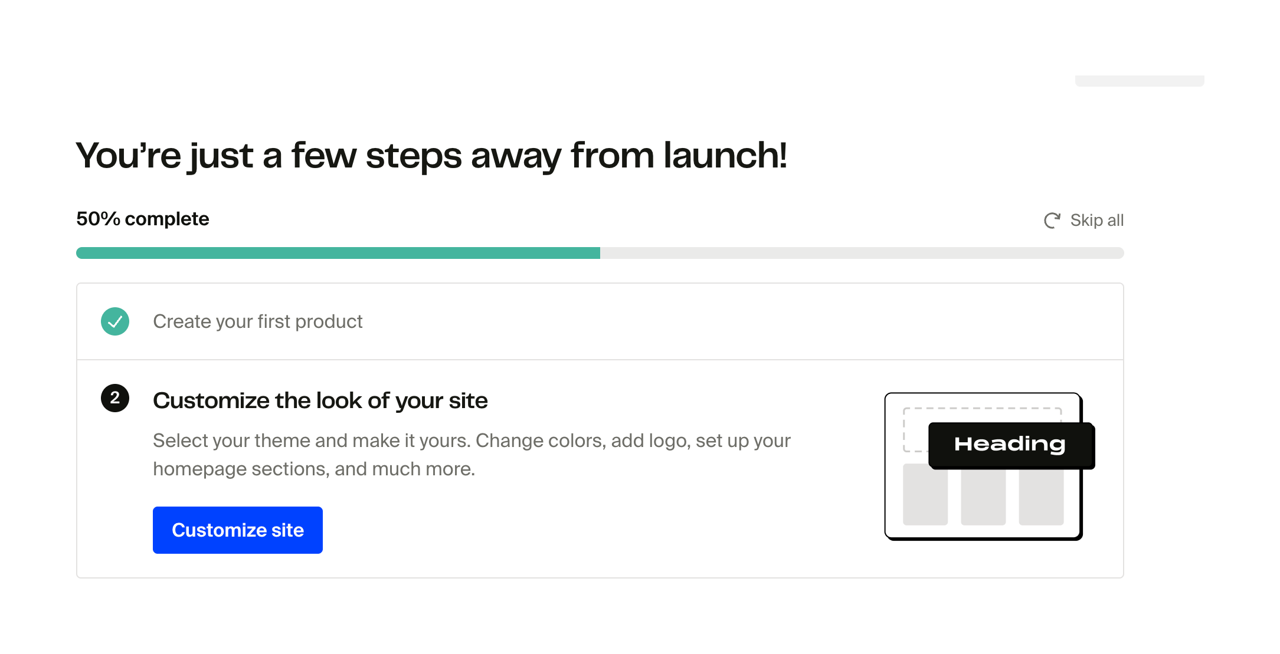Screen dimensions: 1280x654
Task: Click the green completed checkmark icon
Action: (x=115, y=321)
